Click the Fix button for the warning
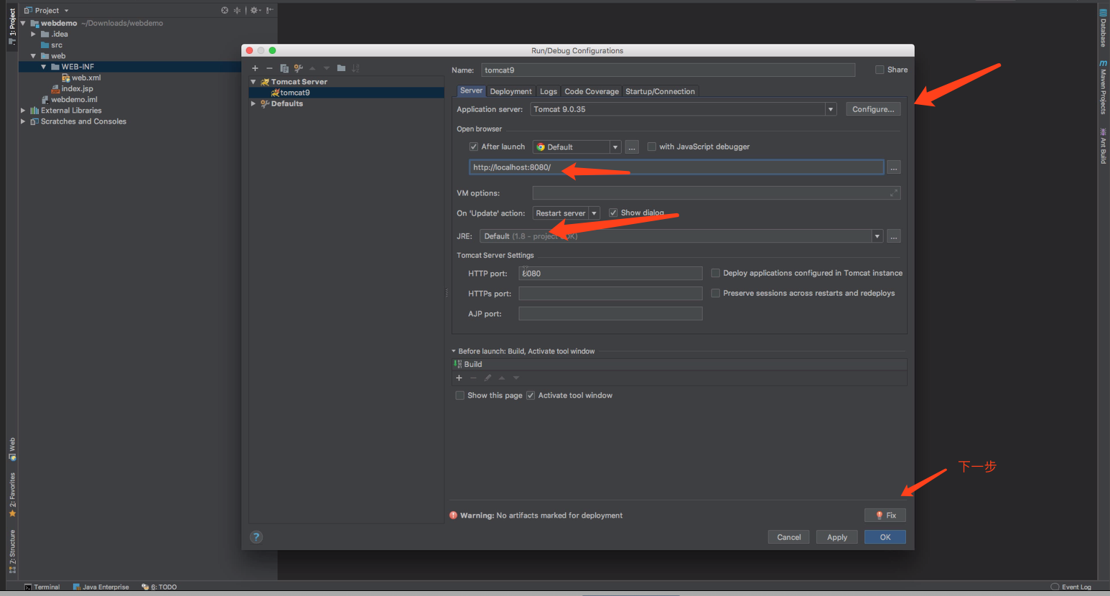 885,515
